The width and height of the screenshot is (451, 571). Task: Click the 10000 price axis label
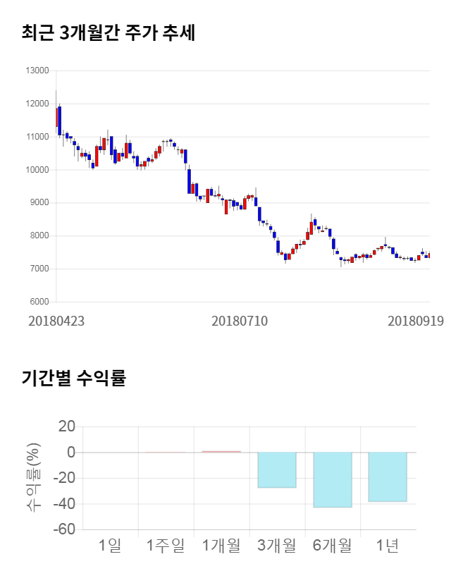coord(37,170)
